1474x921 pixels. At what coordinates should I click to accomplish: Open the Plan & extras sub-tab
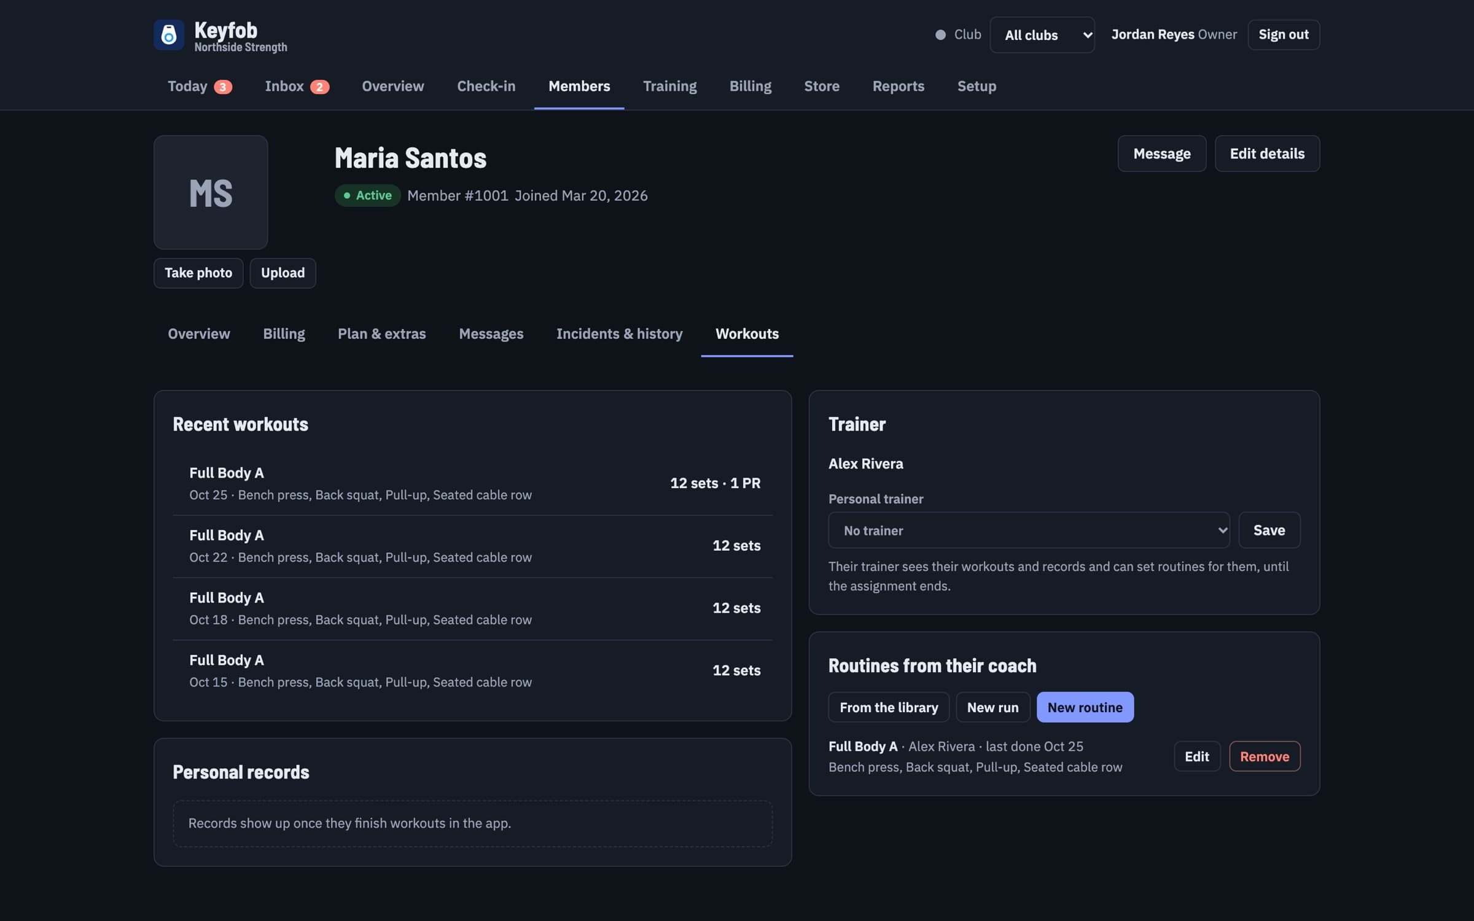[x=381, y=333]
